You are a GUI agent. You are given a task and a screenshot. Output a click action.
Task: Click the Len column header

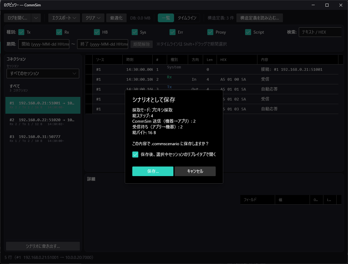coord(210,60)
